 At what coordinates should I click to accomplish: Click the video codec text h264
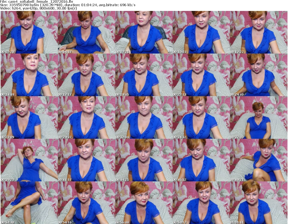[16, 8]
